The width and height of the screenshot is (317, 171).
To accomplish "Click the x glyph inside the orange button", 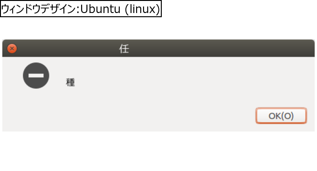I will pos(12,48).
